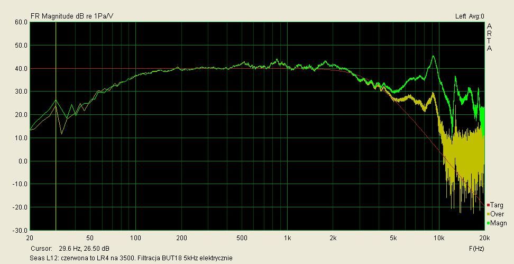
Task: Click the 100 frequency axis label
Action: [x=135, y=238]
